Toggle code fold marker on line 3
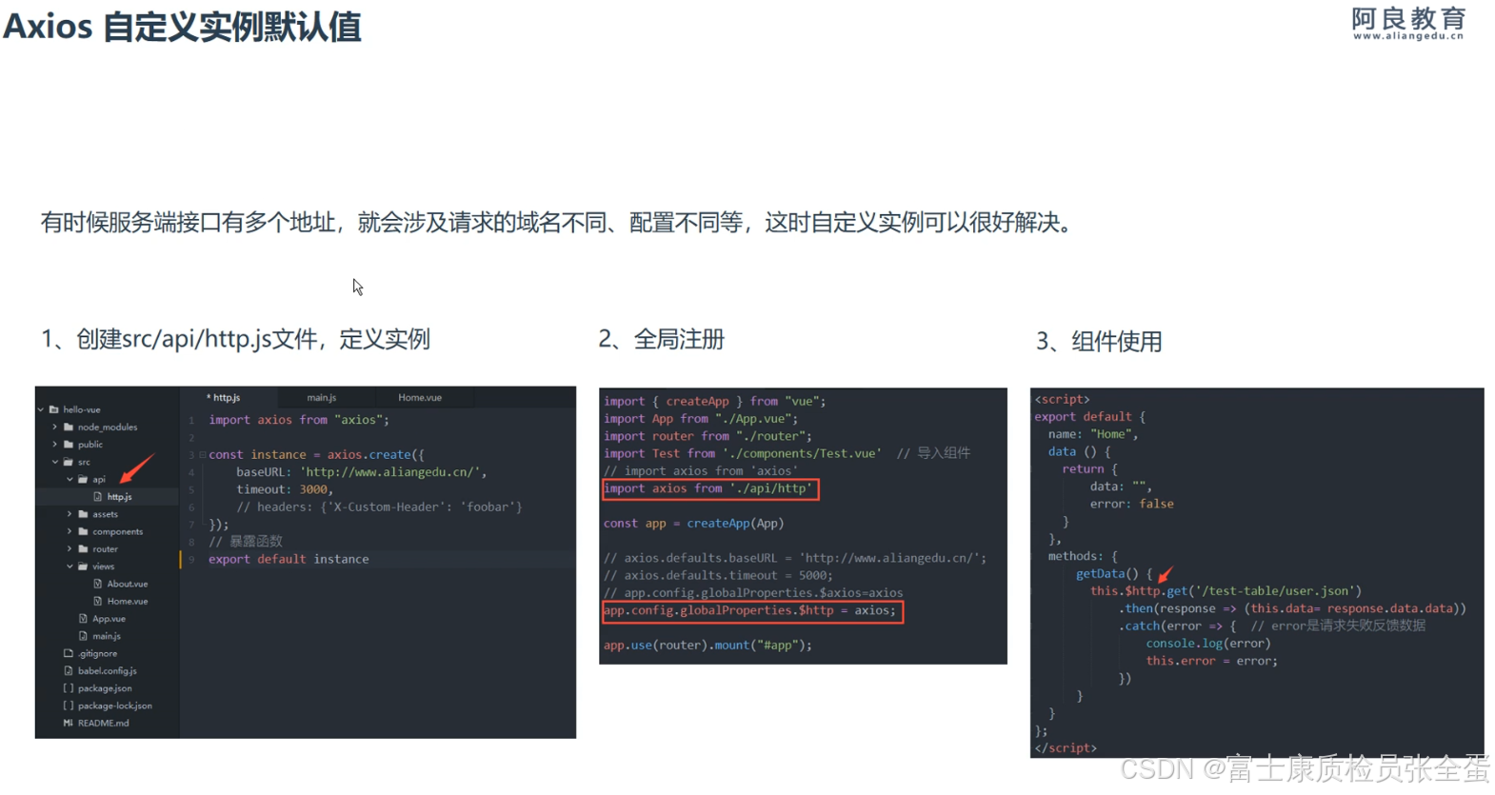 pyautogui.click(x=203, y=455)
